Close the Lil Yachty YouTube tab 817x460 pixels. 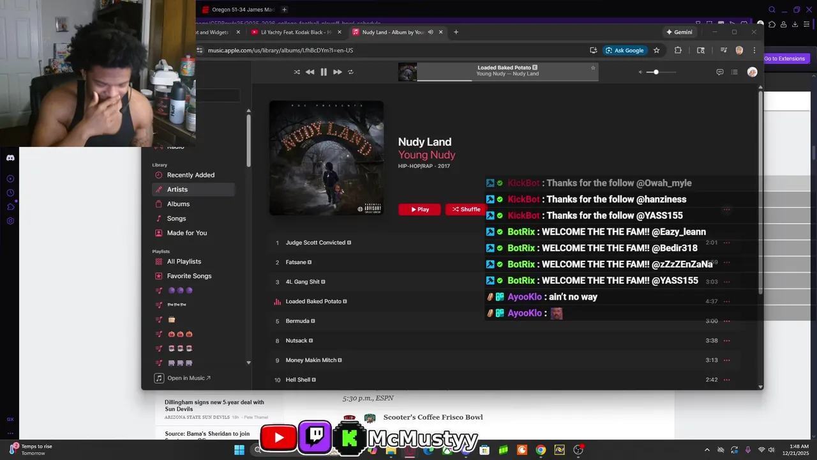tap(340, 32)
